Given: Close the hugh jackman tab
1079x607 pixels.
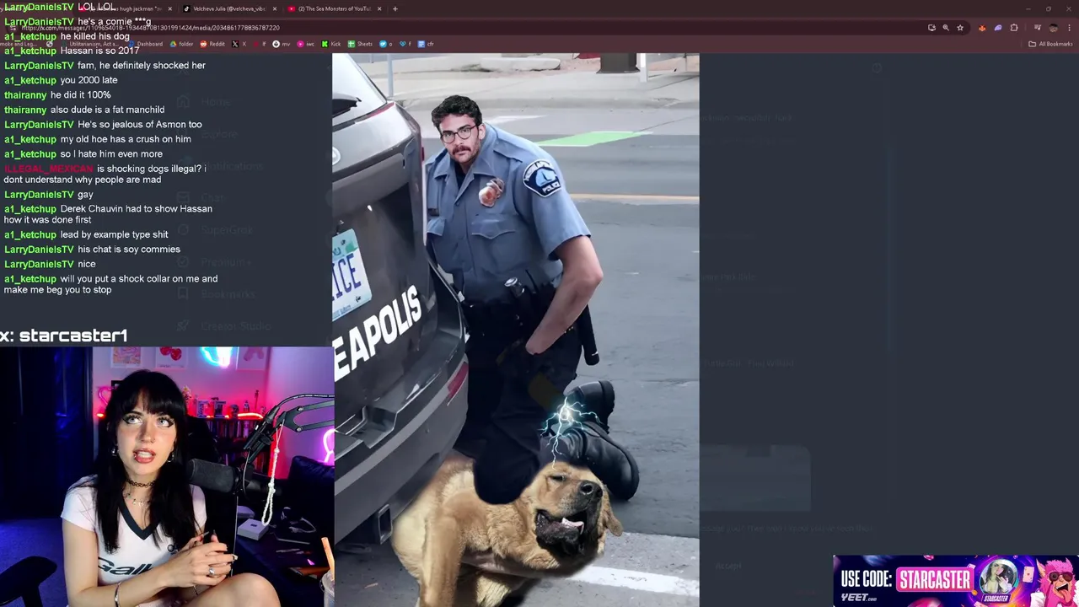Looking at the screenshot, I should (169, 8).
